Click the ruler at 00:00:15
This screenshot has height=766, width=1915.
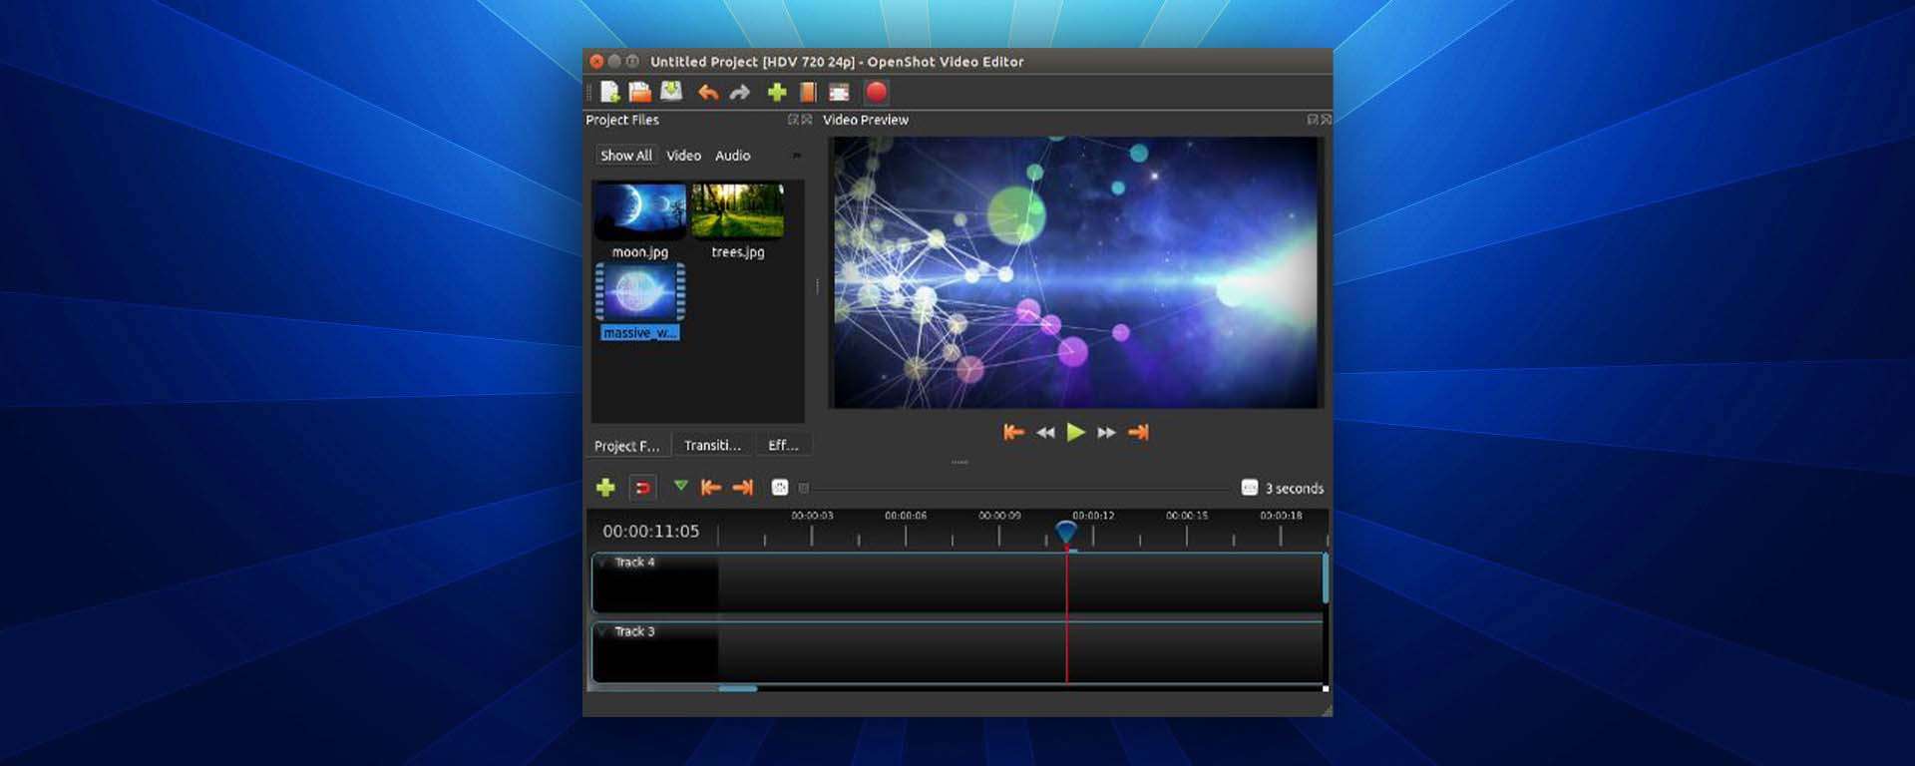click(1187, 516)
